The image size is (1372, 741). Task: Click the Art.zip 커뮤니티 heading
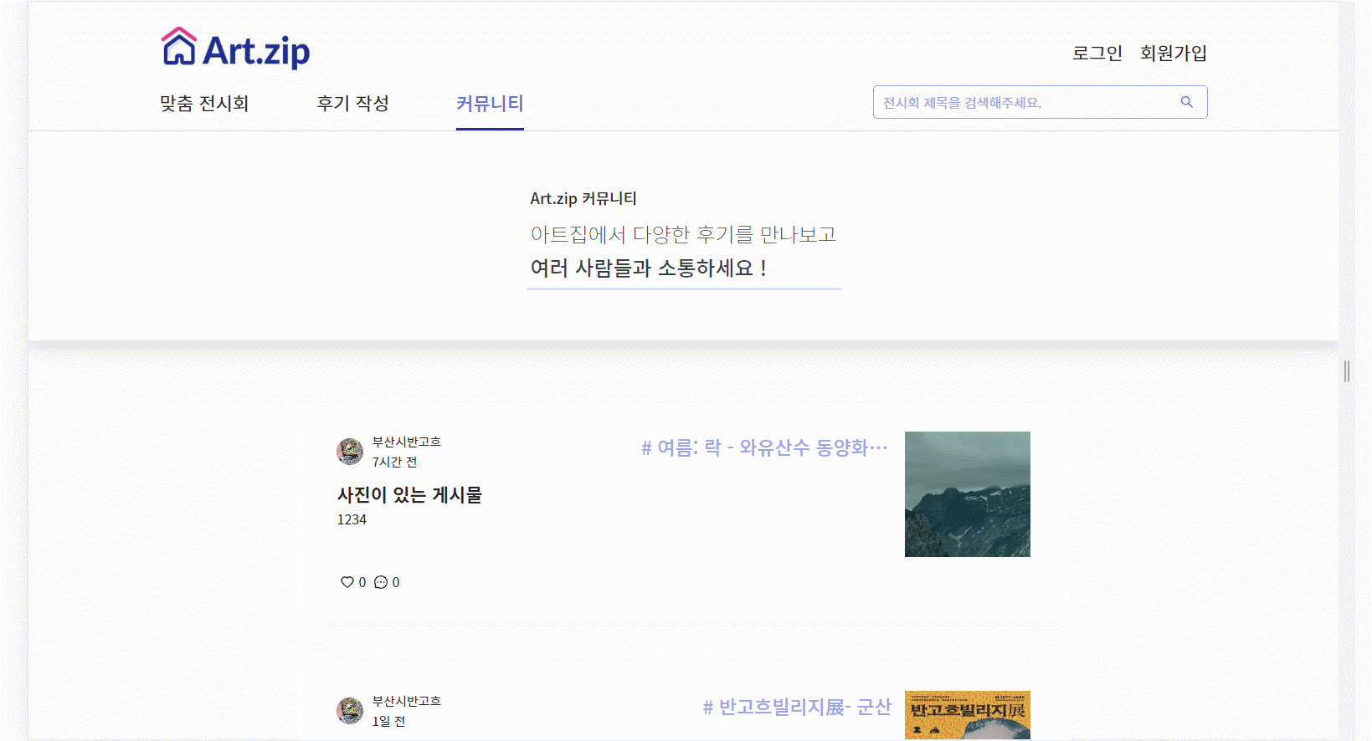click(x=583, y=198)
